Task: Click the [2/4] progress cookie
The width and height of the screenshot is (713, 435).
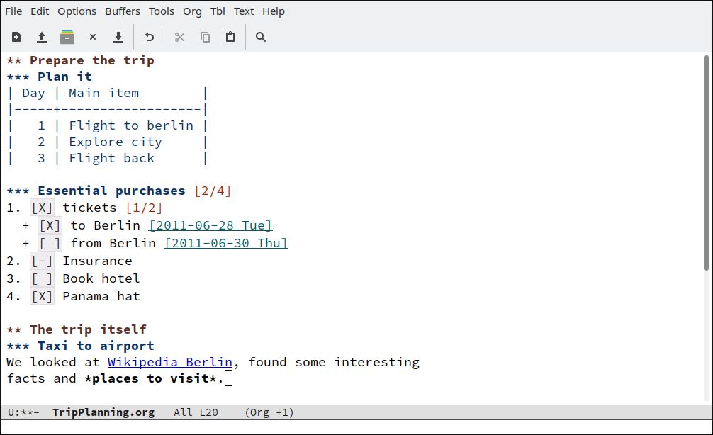Action: pyautogui.click(x=213, y=191)
